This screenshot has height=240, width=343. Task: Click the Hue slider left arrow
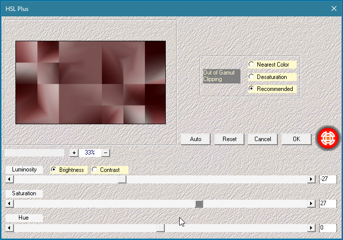click(x=8, y=228)
